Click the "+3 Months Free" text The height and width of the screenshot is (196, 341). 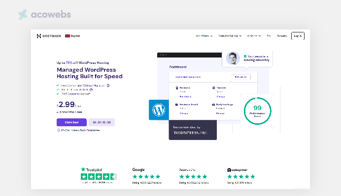point(69,112)
